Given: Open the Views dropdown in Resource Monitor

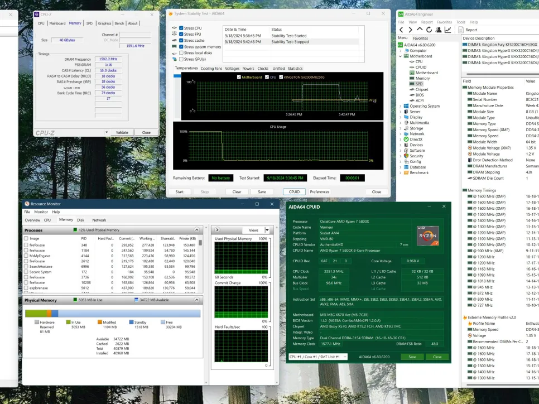Looking at the screenshot, I should [267, 230].
